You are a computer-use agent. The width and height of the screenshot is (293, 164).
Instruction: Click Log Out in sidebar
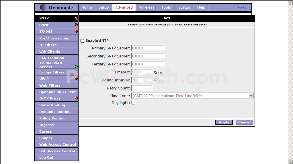pos(56,157)
